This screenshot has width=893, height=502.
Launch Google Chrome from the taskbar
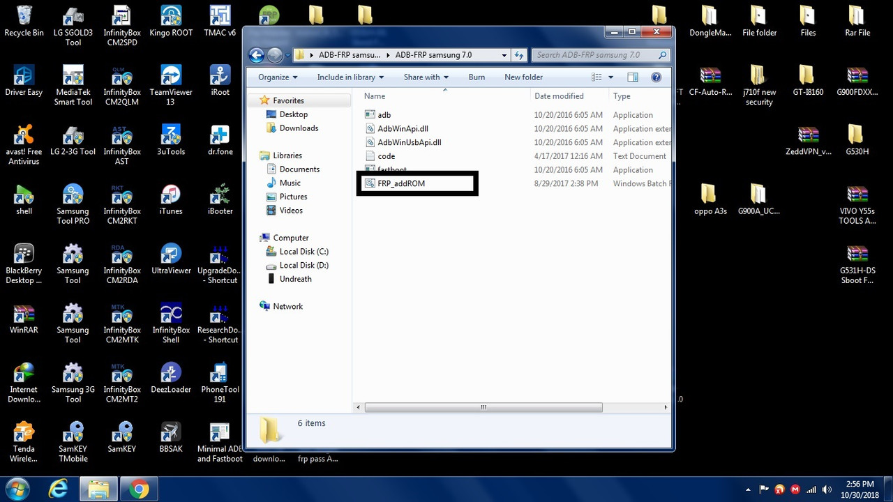tap(138, 490)
